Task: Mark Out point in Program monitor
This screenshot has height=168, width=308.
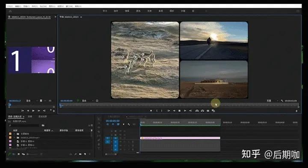Action: pyautogui.click(x=162, y=111)
